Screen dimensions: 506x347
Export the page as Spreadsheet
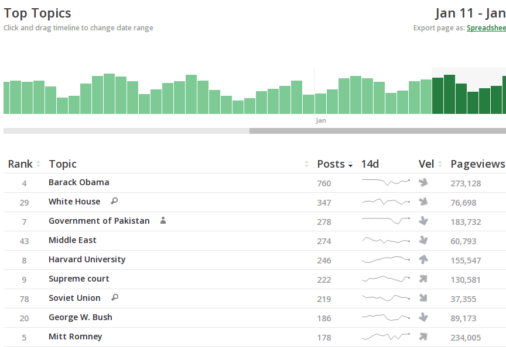486,28
